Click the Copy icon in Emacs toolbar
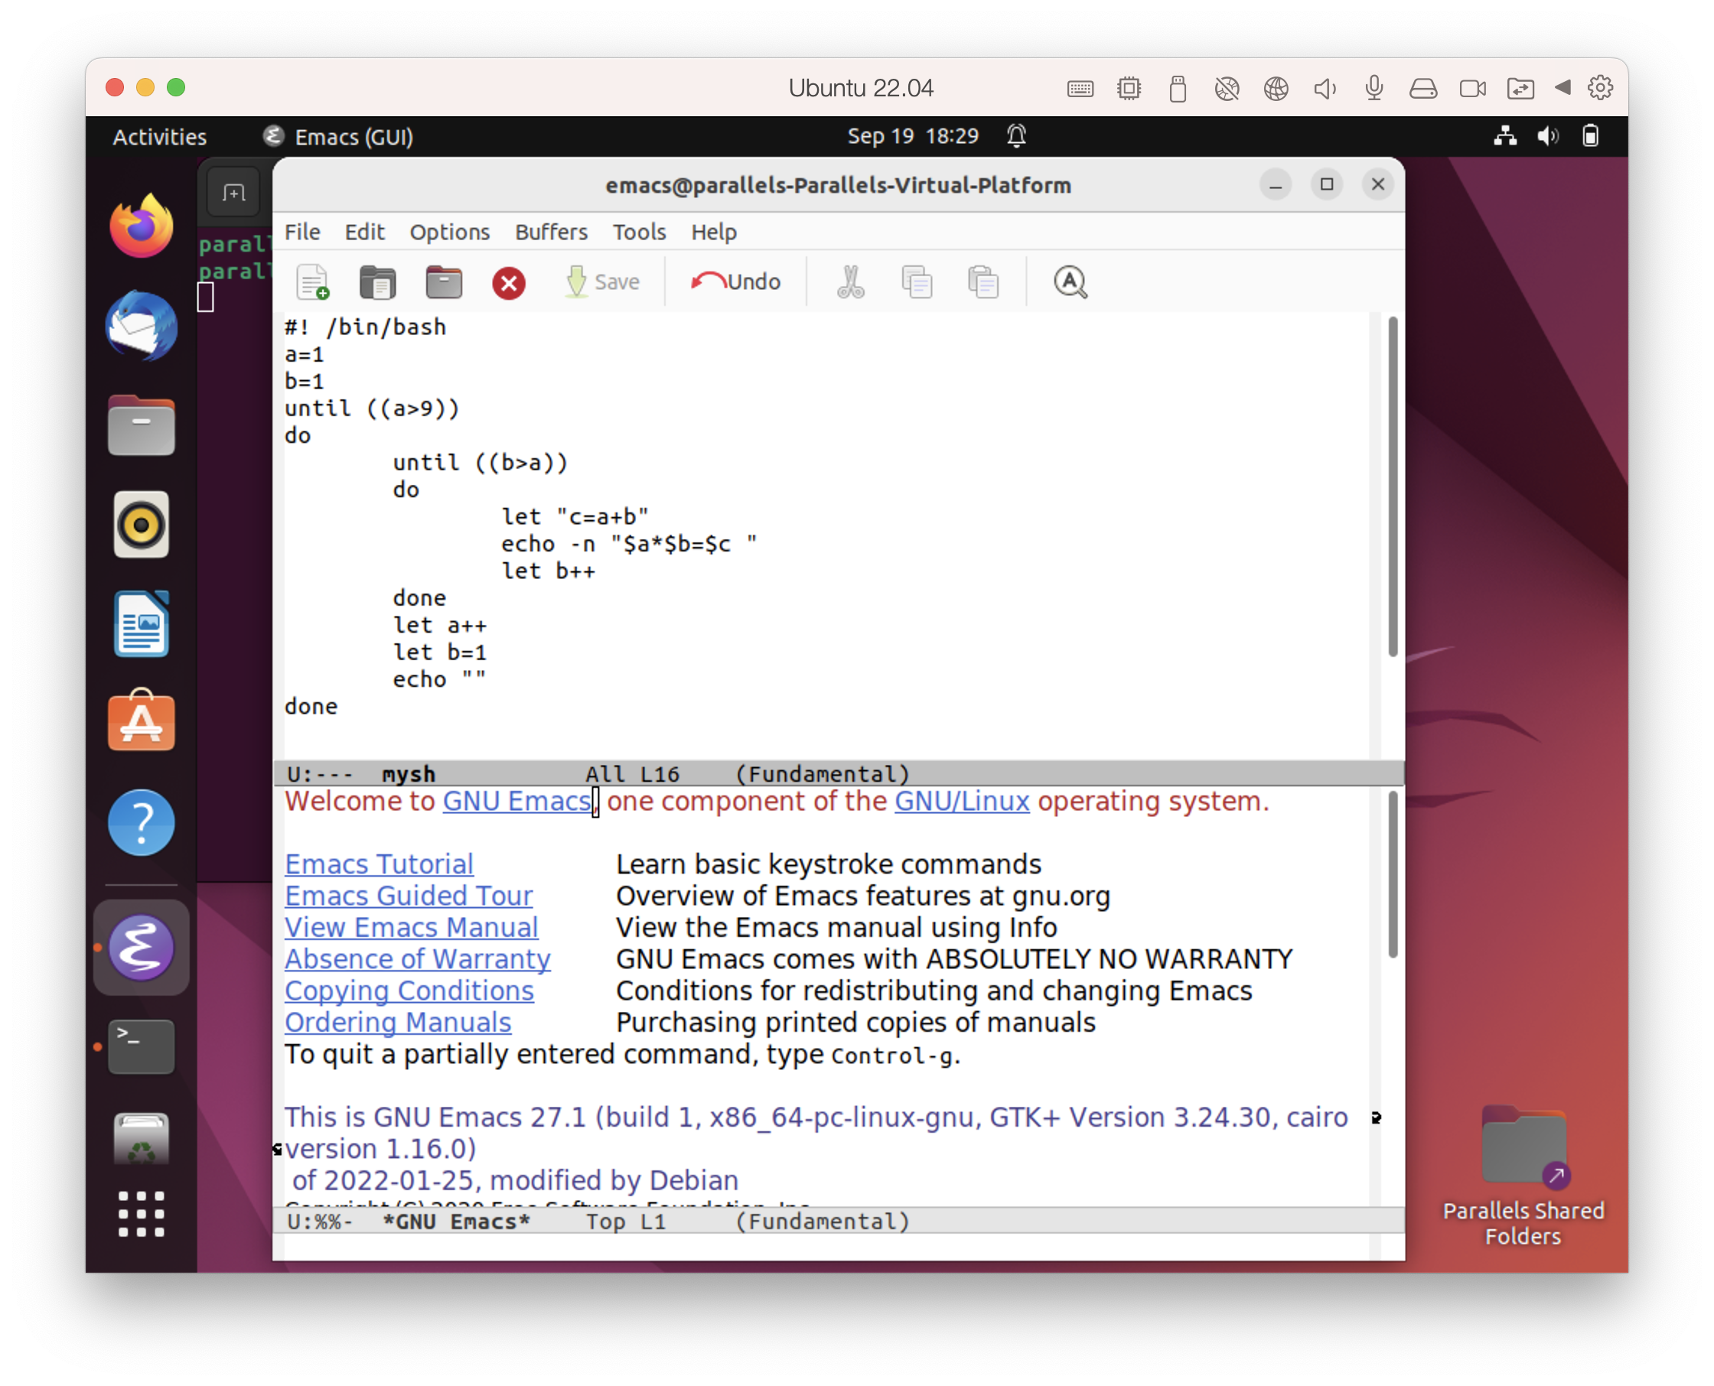1714x1386 pixels. click(x=916, y=281)
